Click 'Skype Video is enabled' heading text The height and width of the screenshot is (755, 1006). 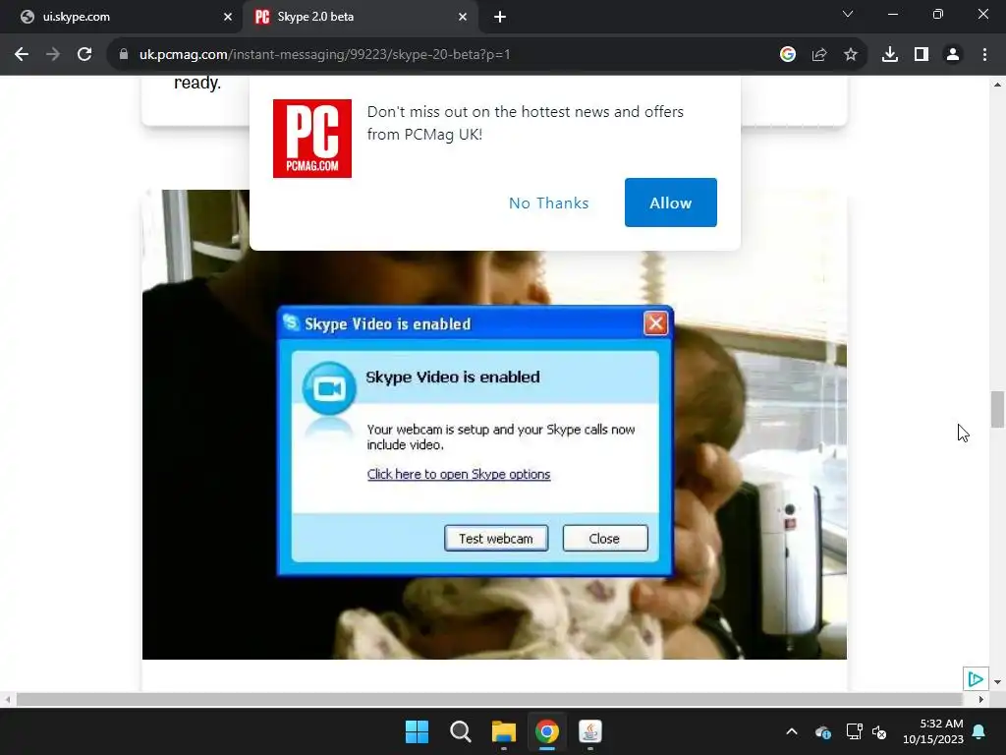[x=453, y=377]
